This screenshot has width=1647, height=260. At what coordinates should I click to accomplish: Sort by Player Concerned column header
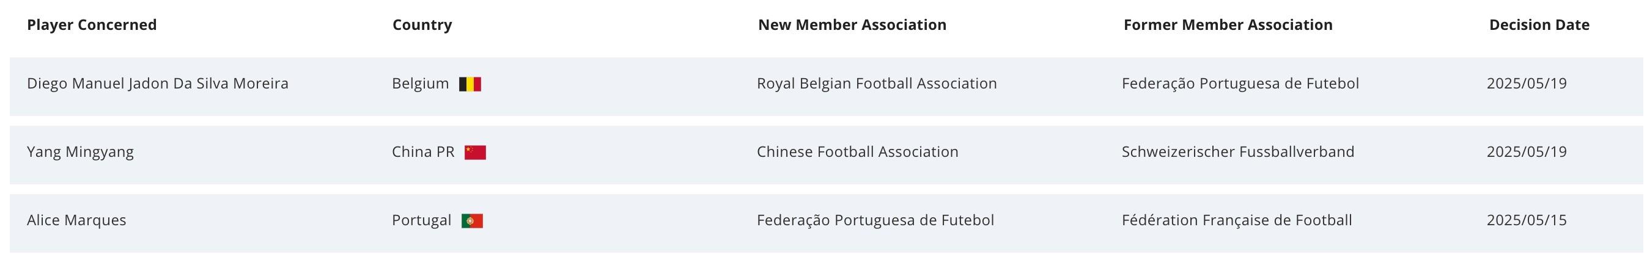(x=92, y=25)
